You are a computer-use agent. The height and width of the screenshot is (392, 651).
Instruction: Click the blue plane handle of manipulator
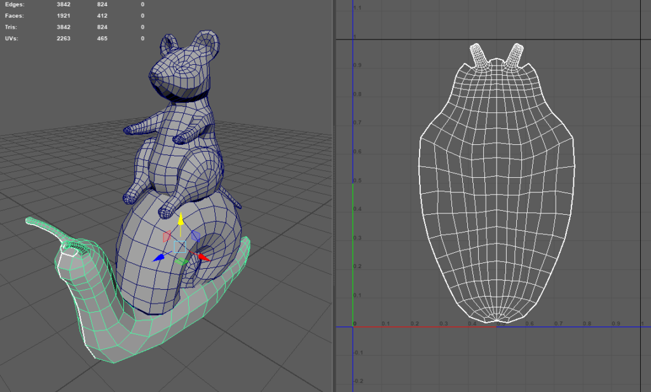click(196, 236)
